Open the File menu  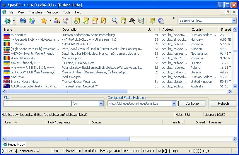[11, 12]
